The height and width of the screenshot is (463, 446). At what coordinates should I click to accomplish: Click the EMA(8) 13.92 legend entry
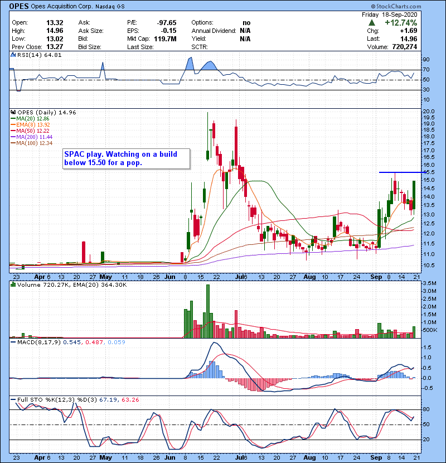pos(31,125)
